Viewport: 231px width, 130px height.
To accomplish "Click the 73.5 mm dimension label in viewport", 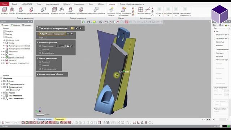I will tap(124, 71).
